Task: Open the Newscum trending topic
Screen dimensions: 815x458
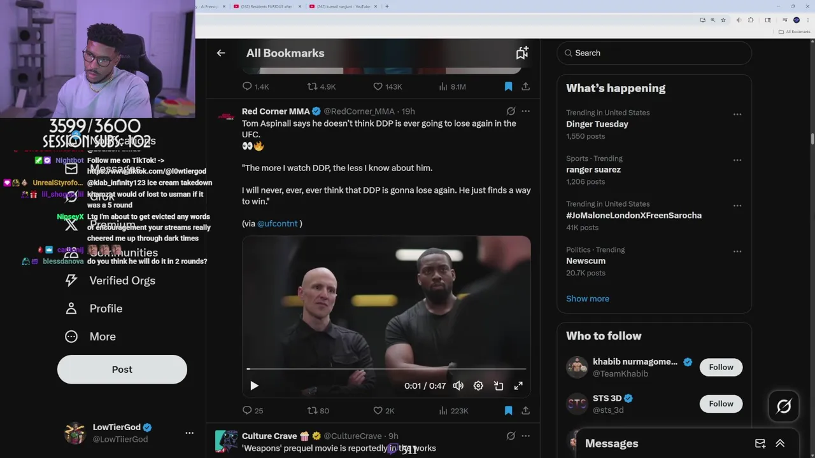Action: (586, 261)
